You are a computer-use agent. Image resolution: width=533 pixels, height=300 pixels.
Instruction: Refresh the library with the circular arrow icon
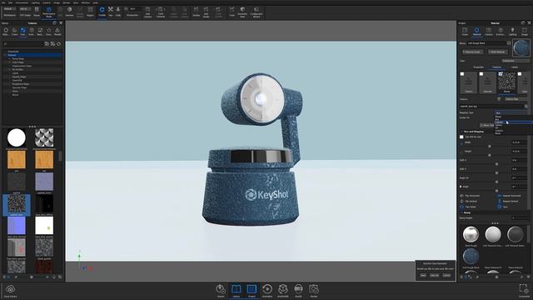tap(59, 44)
